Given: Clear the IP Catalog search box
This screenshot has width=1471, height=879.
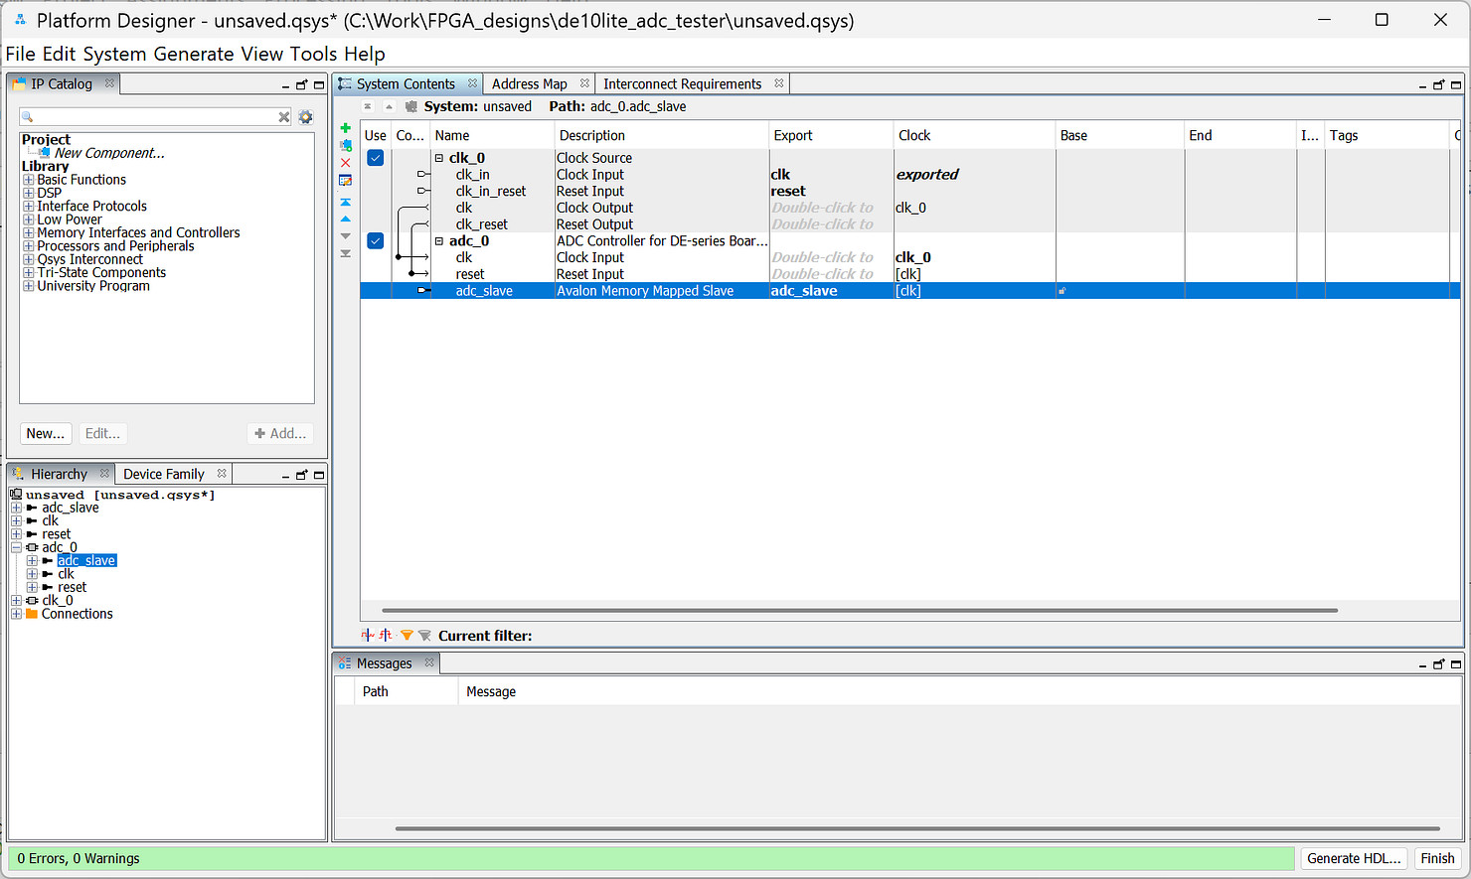Looking at the screenshot, I should tap(283, 117).
